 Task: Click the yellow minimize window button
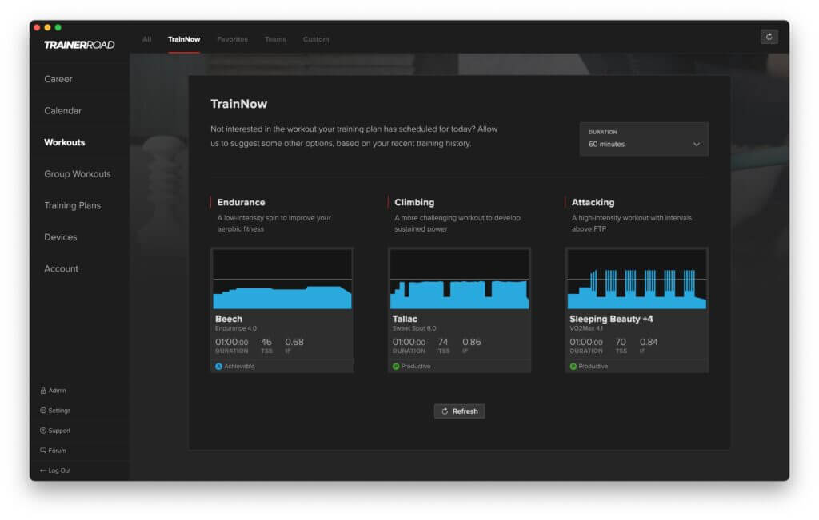tap(47, 27)
